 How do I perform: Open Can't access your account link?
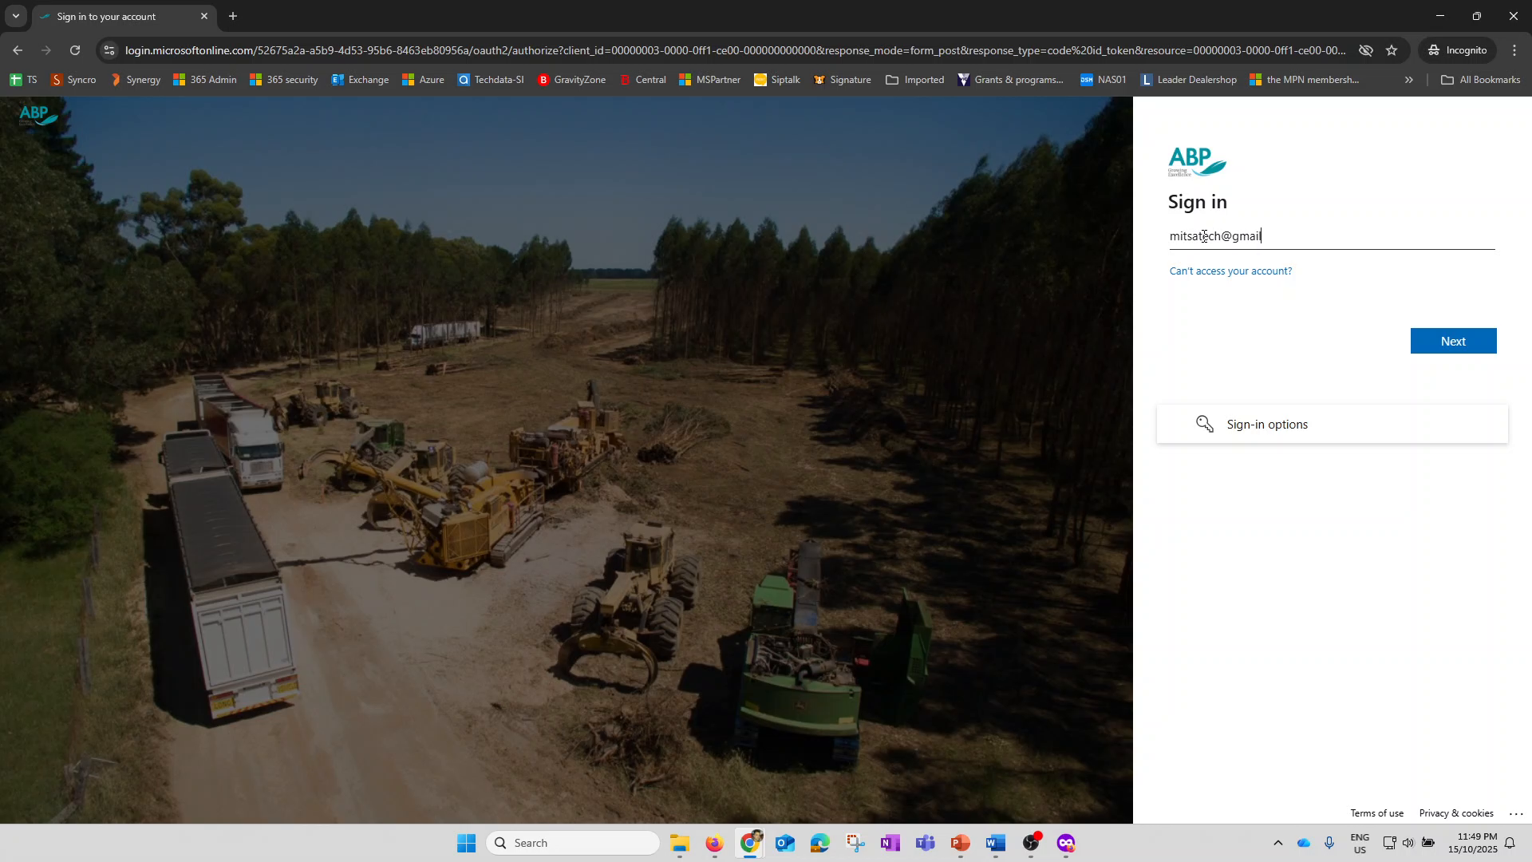(x=1230, y=271)
